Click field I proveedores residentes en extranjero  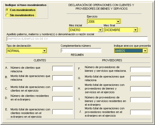tap(141, 100)
